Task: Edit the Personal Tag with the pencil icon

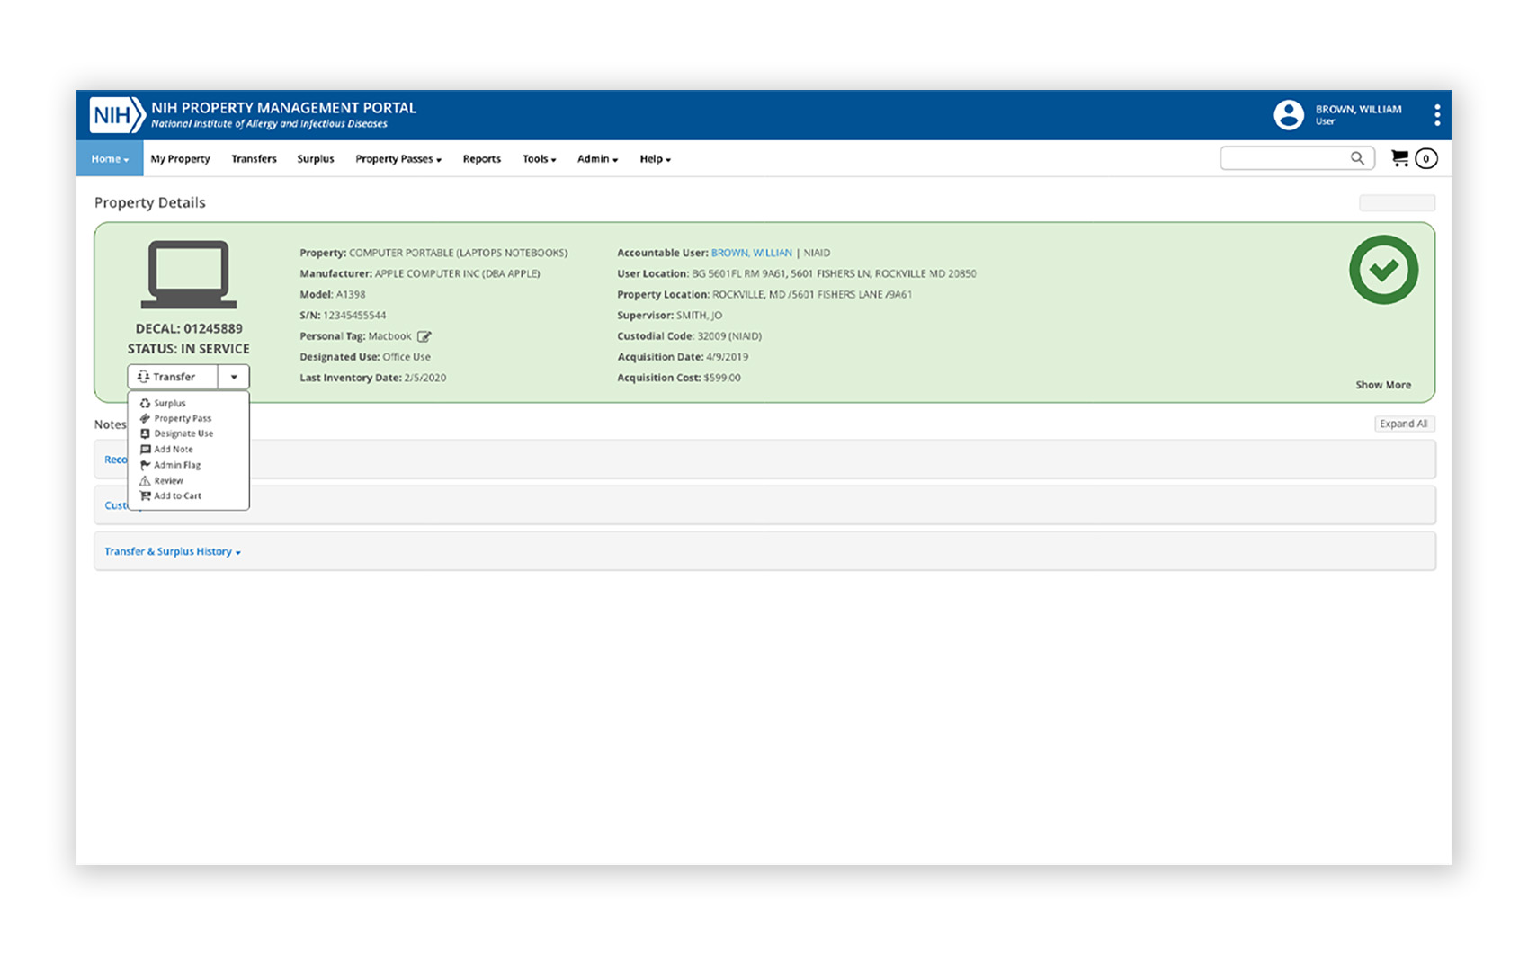Action: pos(424,336)
